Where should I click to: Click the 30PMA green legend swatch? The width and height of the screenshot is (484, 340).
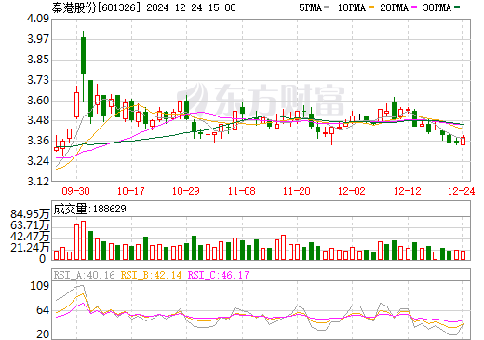click(457, 7)
